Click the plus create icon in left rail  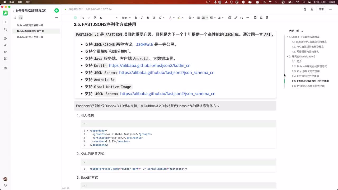click(5, 22)
